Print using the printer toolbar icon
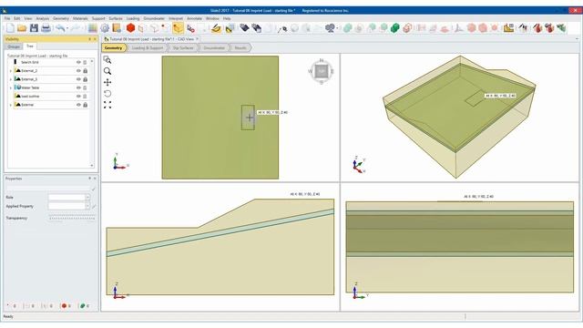This screenshot has height=328, width=583. [x=46, y=28]
